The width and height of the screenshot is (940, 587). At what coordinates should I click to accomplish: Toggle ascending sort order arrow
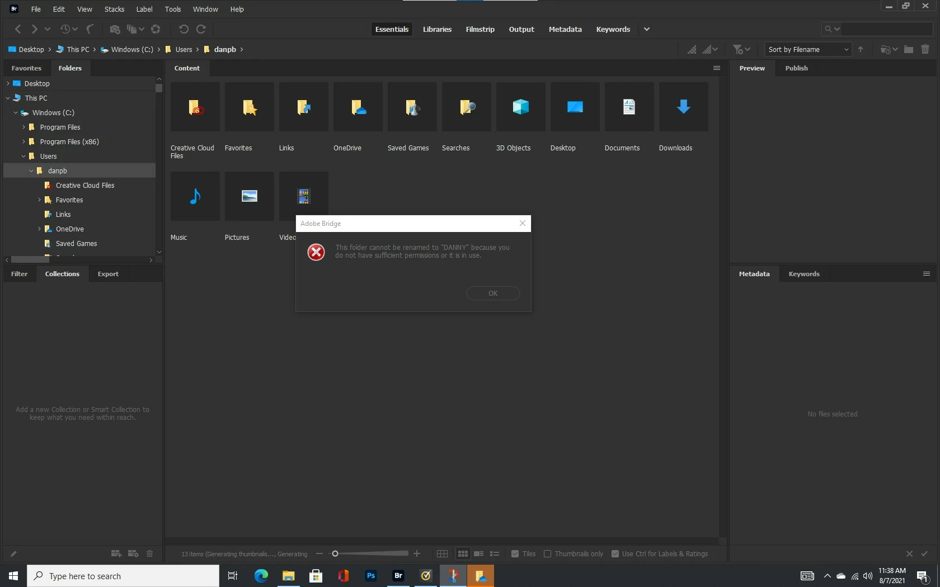point(861,49)
